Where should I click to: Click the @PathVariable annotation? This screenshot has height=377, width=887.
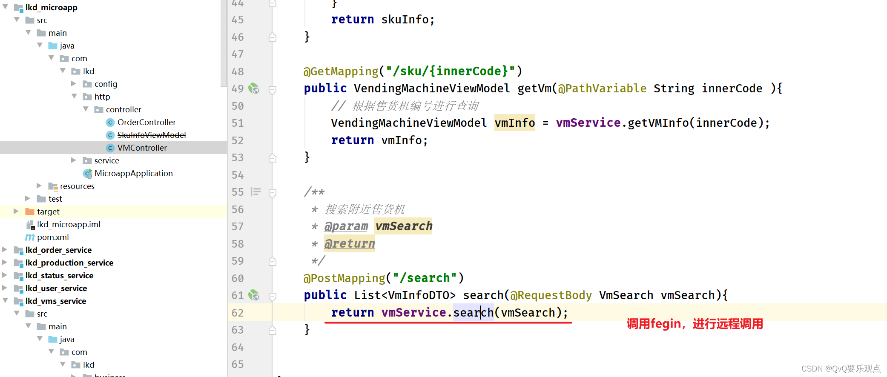point(602,89)
